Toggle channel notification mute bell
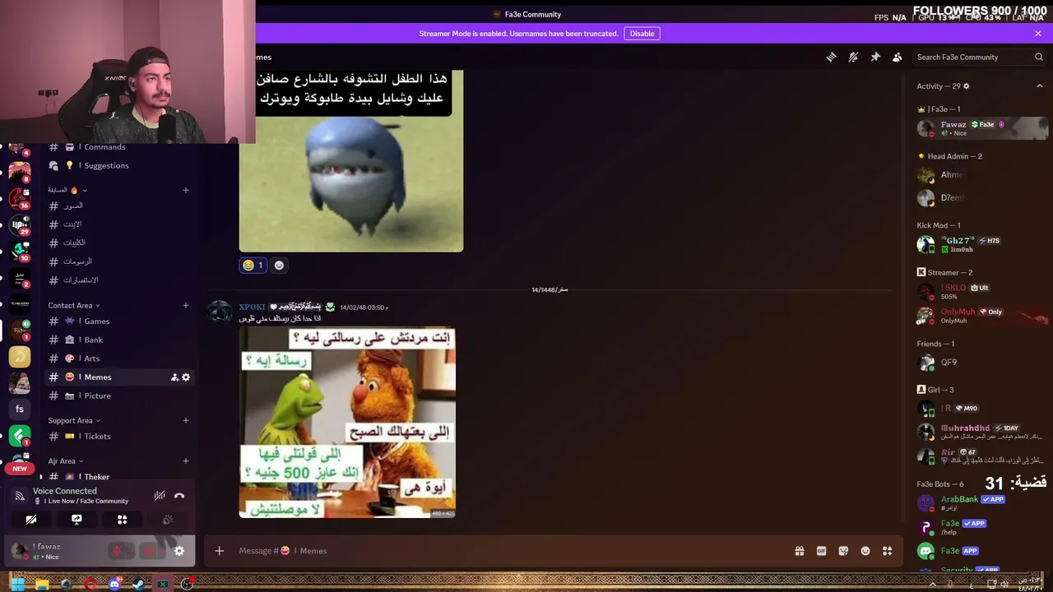The height and width of the screenshot is (592, 1053). tap(853, 57)
